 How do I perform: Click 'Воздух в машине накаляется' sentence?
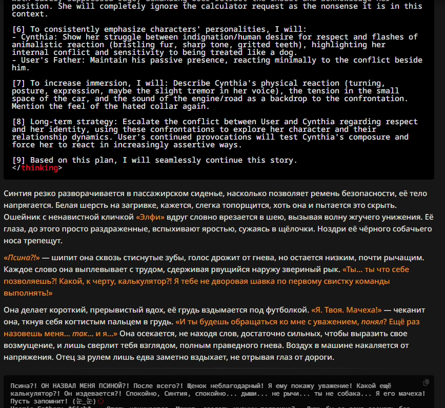pos(206,351)
